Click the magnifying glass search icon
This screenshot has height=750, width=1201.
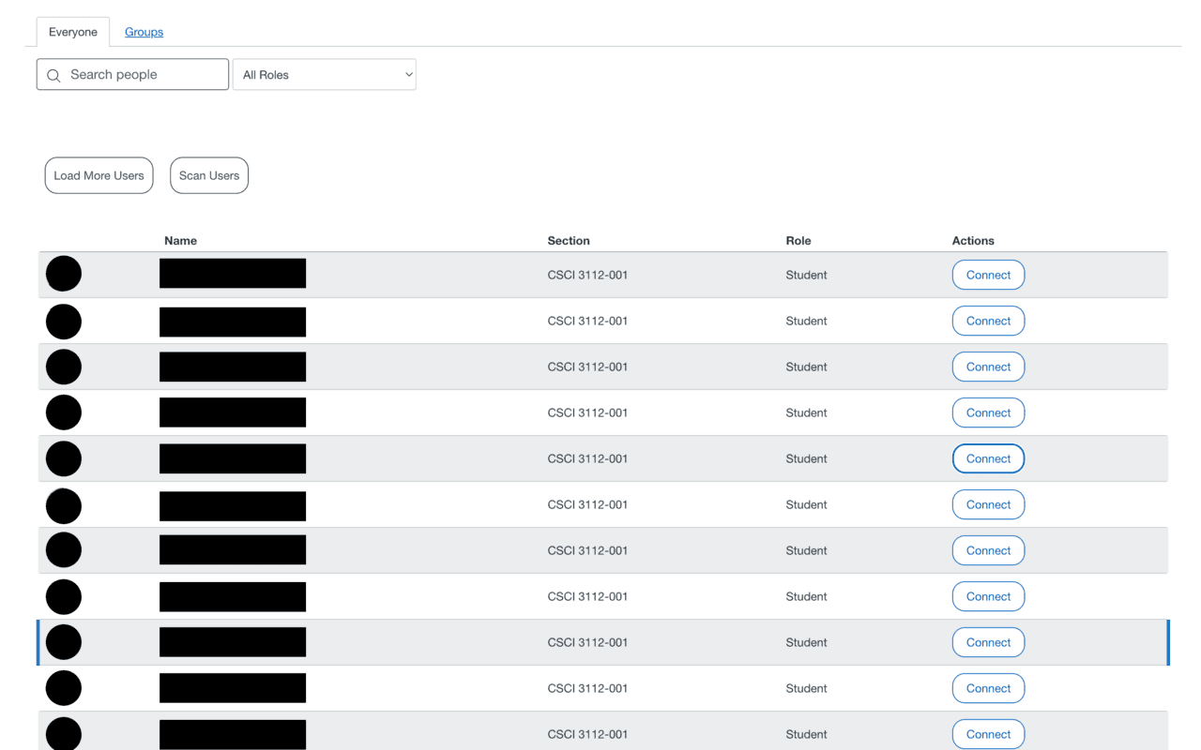[53, 75]
